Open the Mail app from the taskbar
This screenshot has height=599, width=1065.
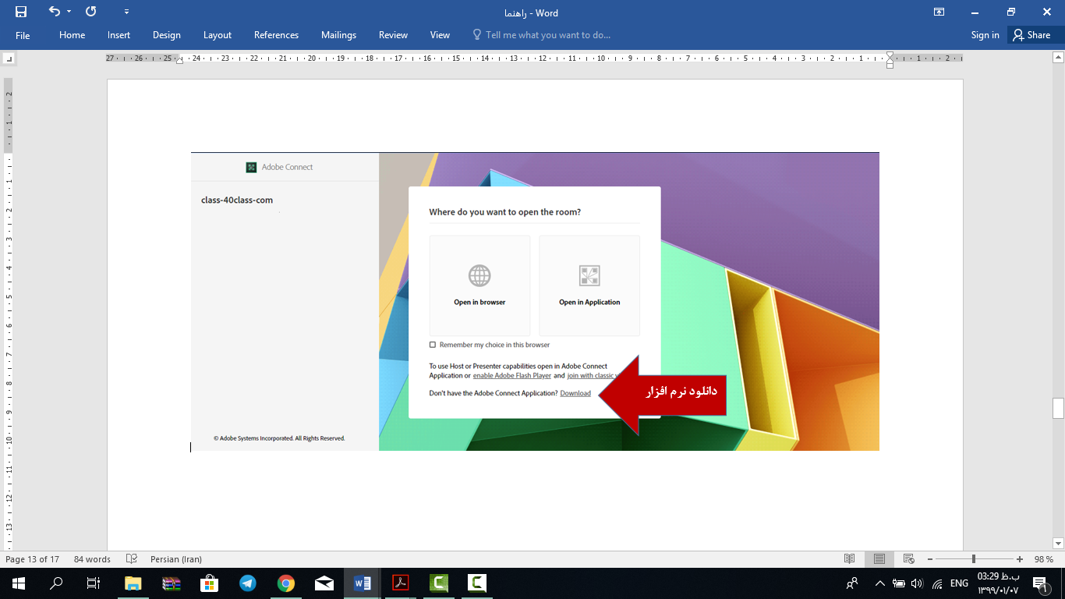324,583
